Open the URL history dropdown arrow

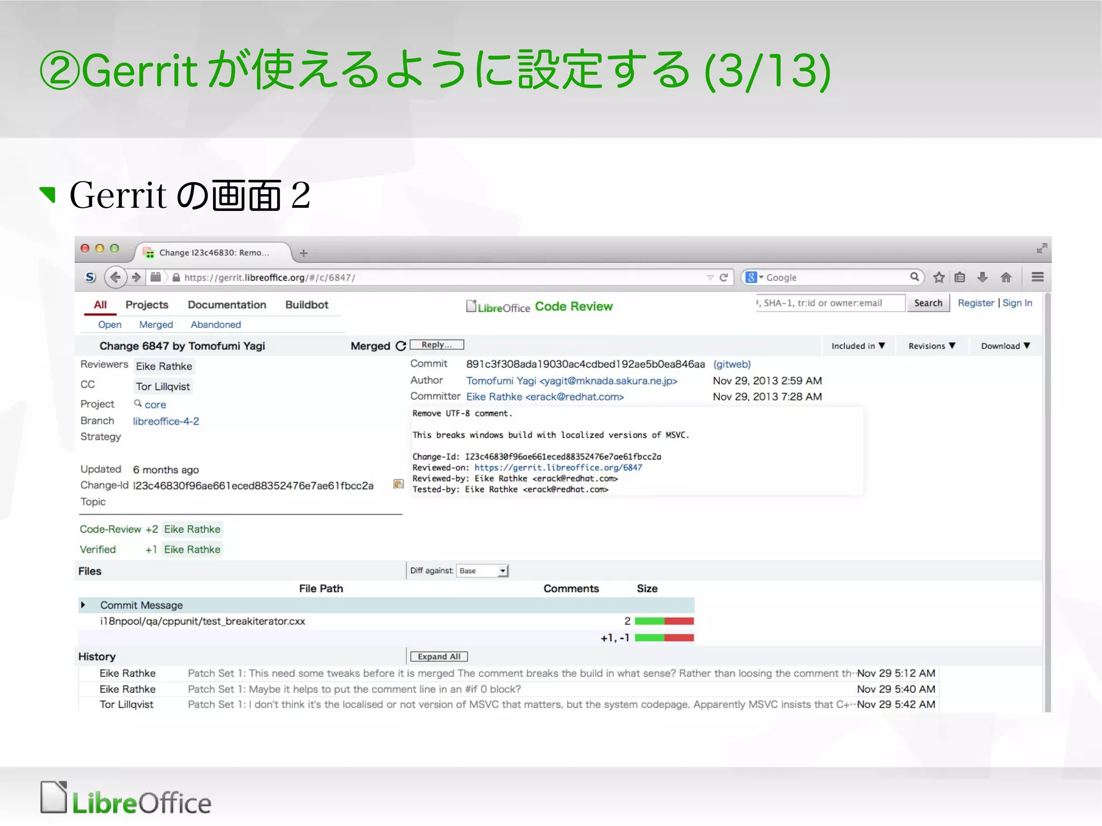click(x=710, y=278)
